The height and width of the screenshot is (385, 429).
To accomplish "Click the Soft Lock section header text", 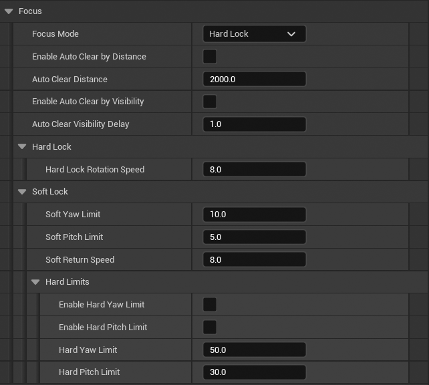I will click(x=50, y=192).
